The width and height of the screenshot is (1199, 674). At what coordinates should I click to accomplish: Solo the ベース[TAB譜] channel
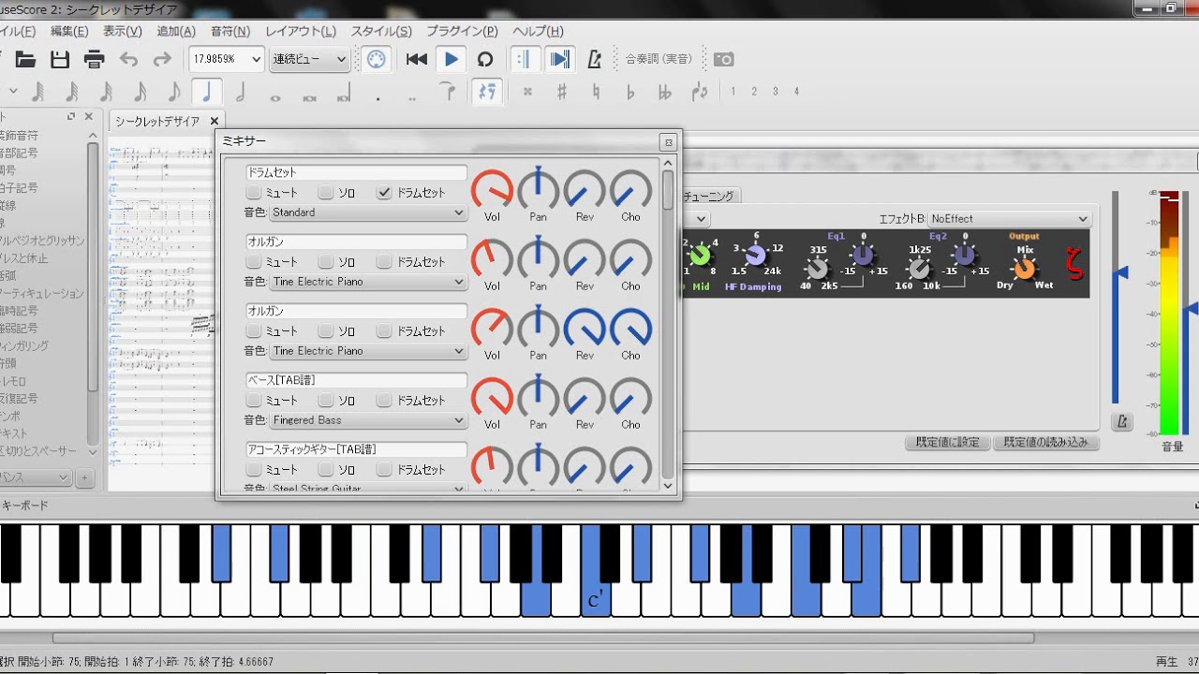point(326,400)
